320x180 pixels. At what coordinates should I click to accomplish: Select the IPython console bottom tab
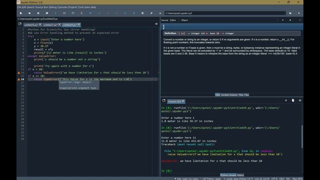228,175
